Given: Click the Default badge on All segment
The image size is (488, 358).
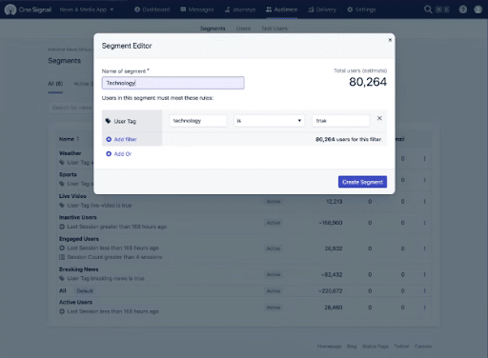Looking at the screenshot, I should 85,291.
